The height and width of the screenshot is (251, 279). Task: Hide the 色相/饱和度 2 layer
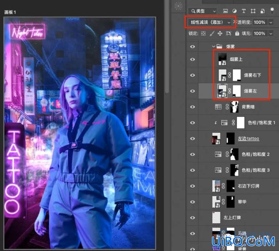192,154
